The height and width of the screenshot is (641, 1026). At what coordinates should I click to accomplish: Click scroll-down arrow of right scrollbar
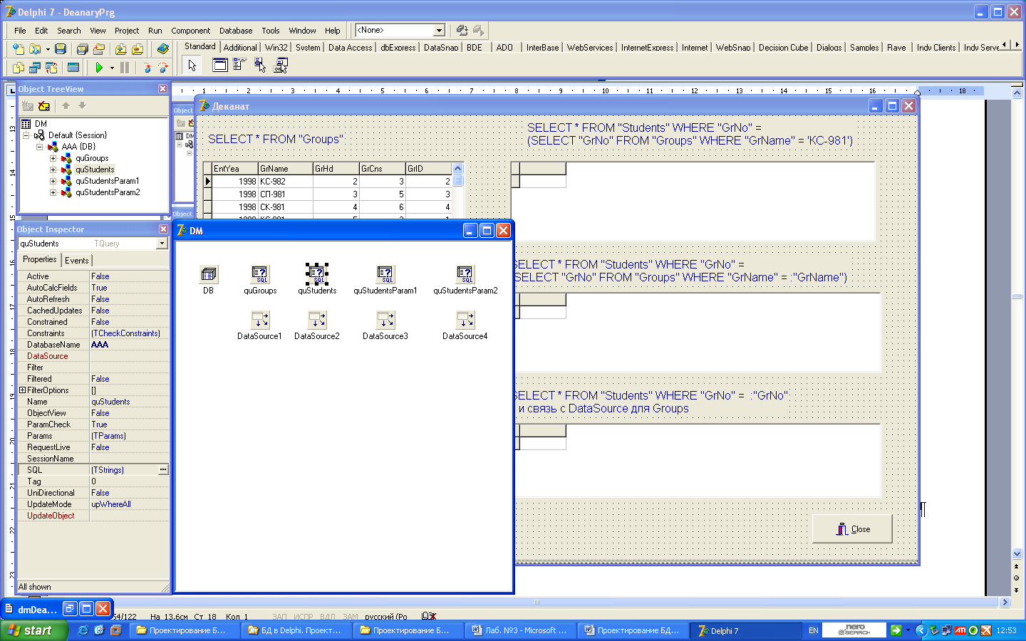(x=1017, y=553)
